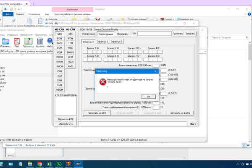
Task: Select the EATC module on MS CAN
Action: (60, 43)
